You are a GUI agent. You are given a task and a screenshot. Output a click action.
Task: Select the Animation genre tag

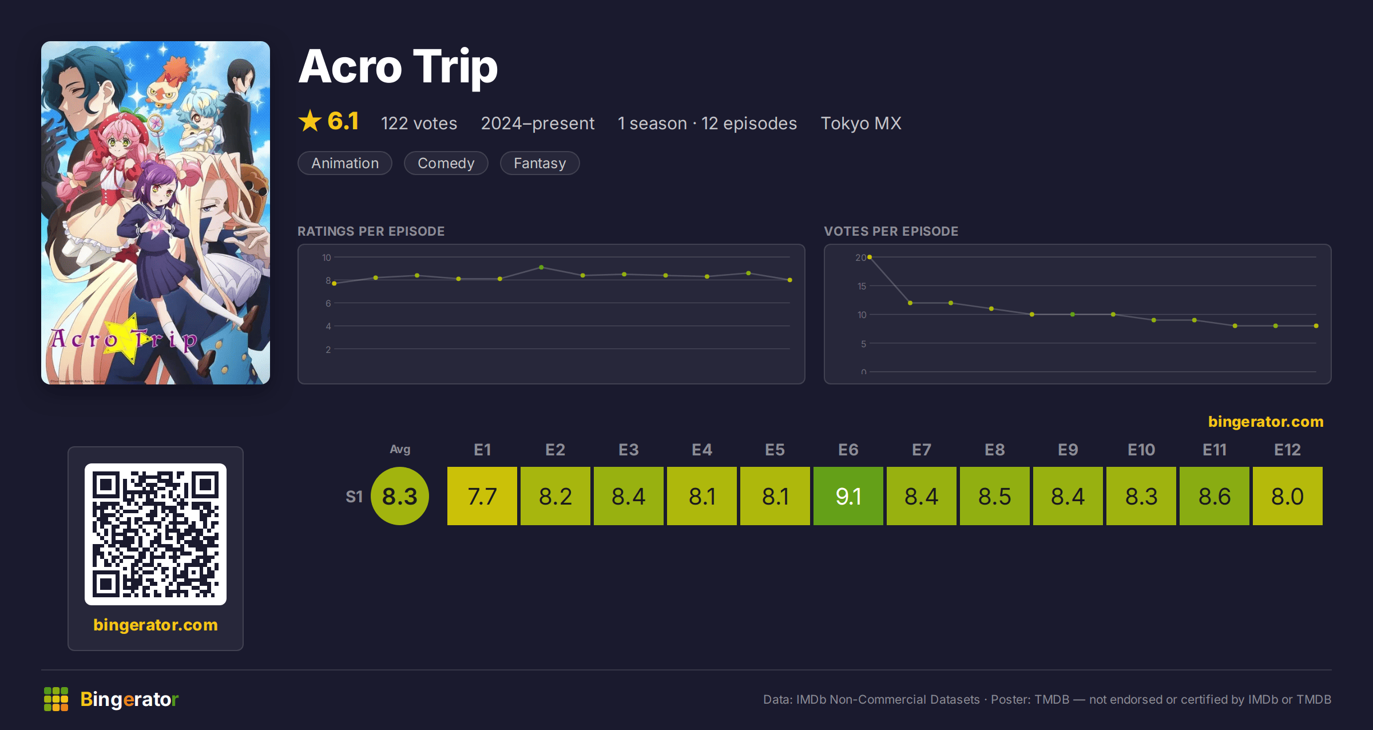[x=345, y=163]
